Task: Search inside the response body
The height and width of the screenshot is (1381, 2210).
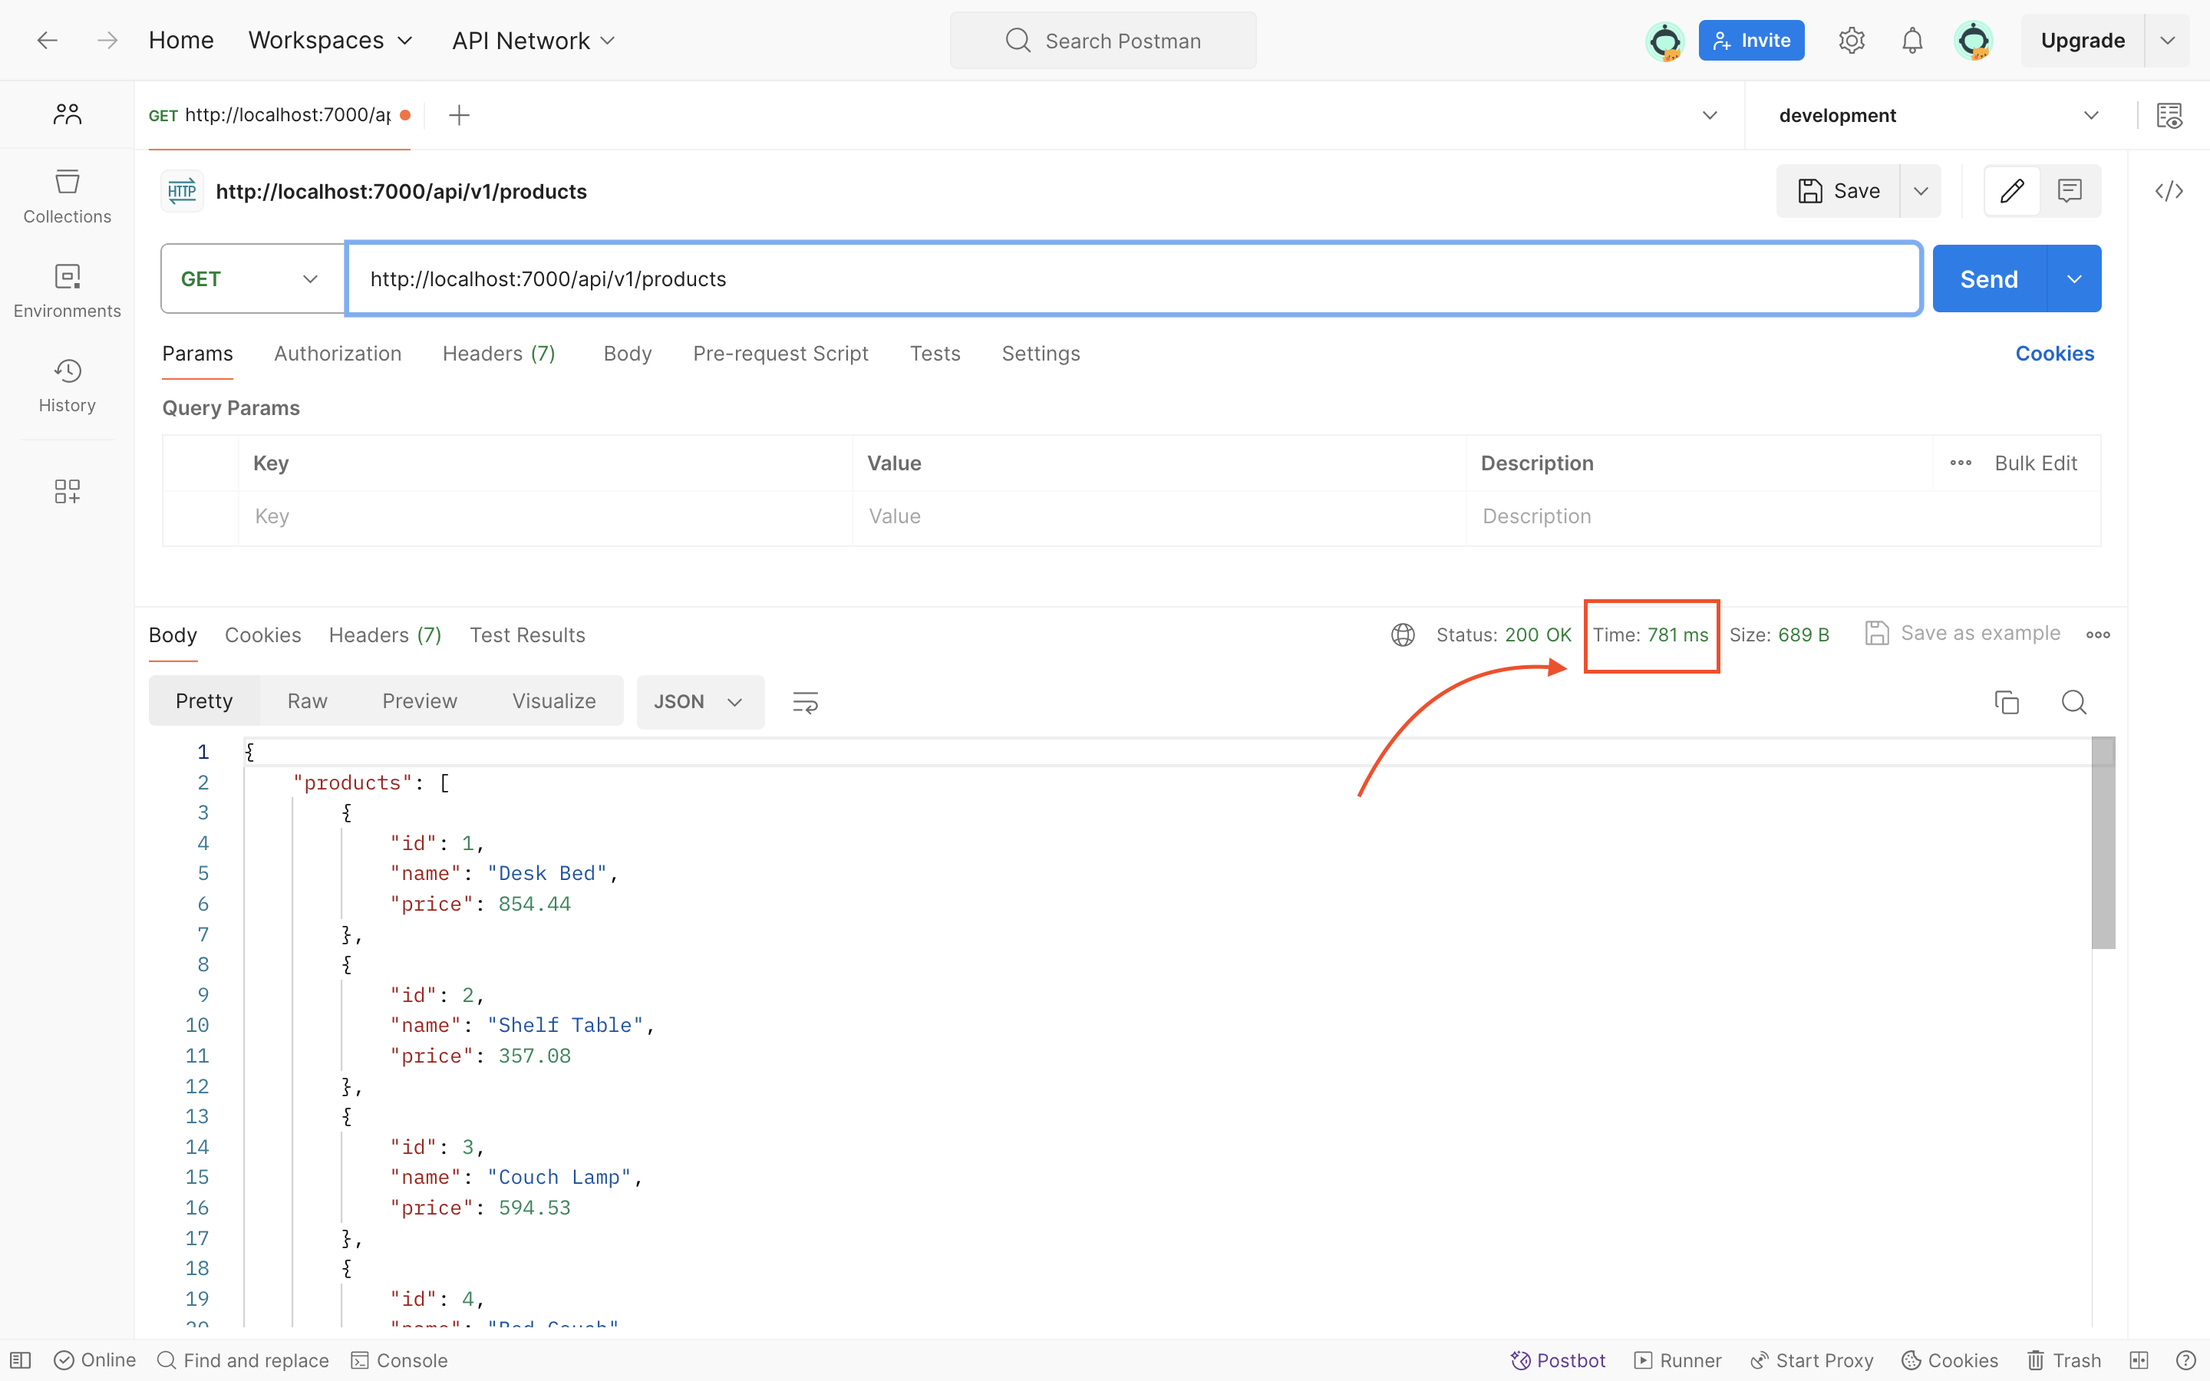Action: (2074, 701)
